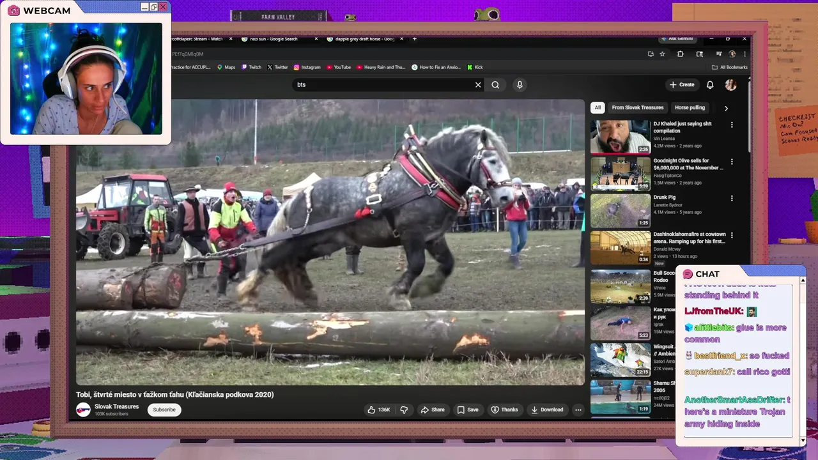Click the YouTube search magnifier icon

[x=495, y=84]
